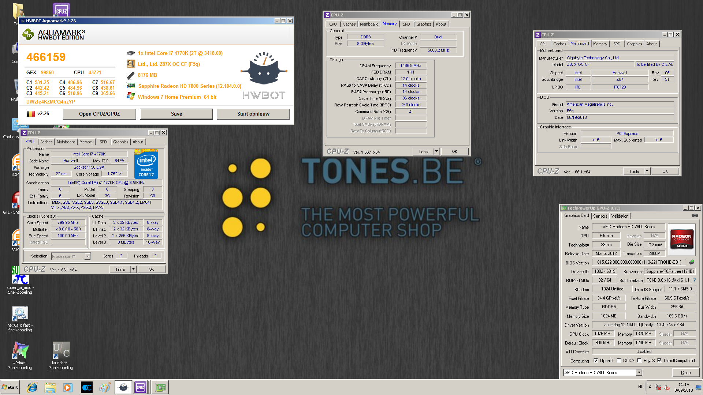Click the Aquamark graphics card icon

131,86
